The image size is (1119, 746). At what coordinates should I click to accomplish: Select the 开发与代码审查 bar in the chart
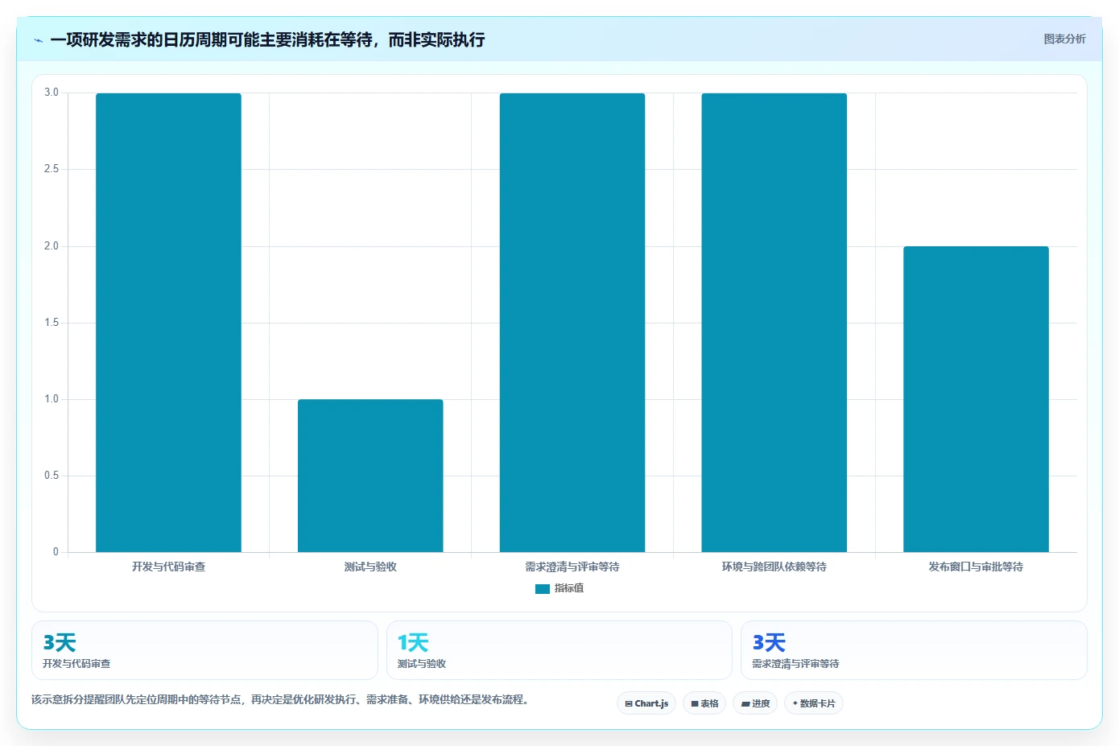click(x=168, y=323)
